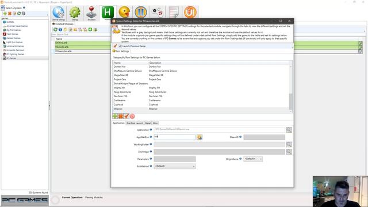
Task: Switch to the Application tab
Action: (118, 123)
